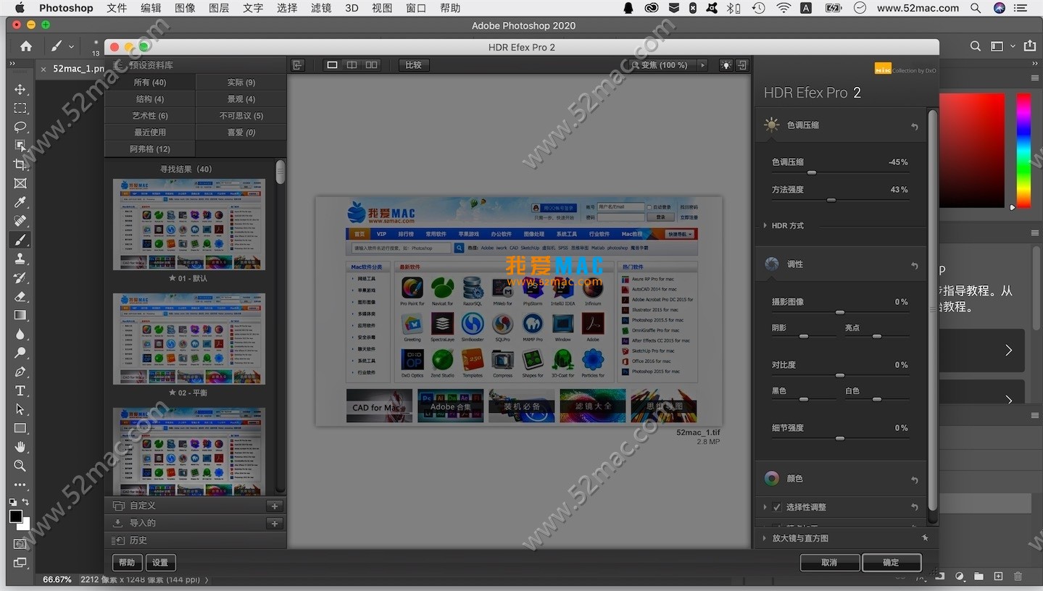Switch to side-by-side preview mode
The image size is (1043, 591).
click(371, 65)
